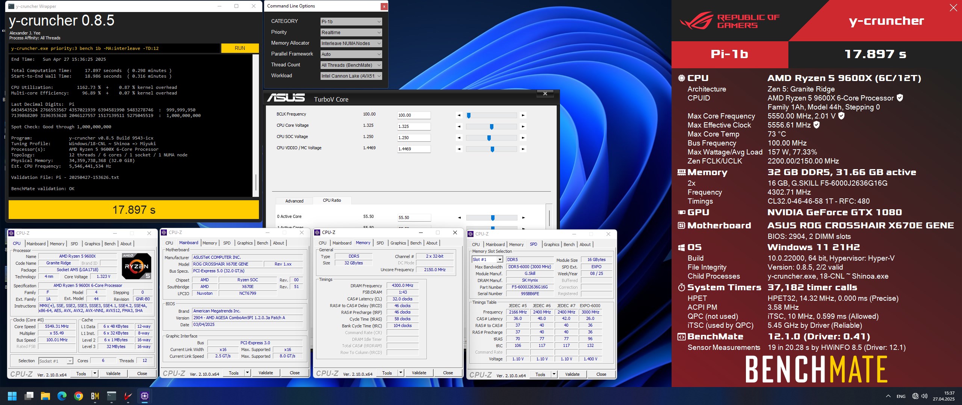Image resolution: width=962 pixels, height=405 pixels.
Task: Open the Bench tab in the first CPU-Z window
Action: coord(110,244)
